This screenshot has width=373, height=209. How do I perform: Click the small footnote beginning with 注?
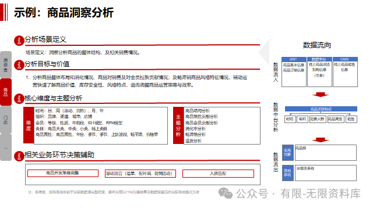(114, 192)
